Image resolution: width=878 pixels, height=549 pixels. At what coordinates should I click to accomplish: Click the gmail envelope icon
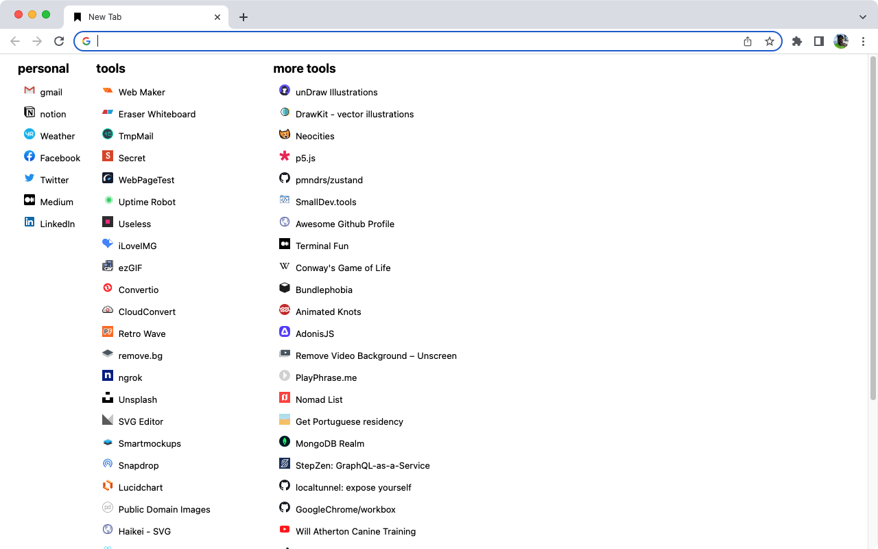pos(29,90)
